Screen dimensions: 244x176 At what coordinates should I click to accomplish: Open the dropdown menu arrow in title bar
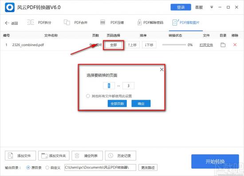[212, 7]
